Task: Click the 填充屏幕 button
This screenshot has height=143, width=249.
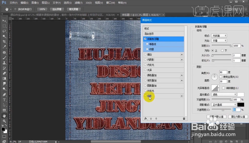Action: (x=73, y=9)
